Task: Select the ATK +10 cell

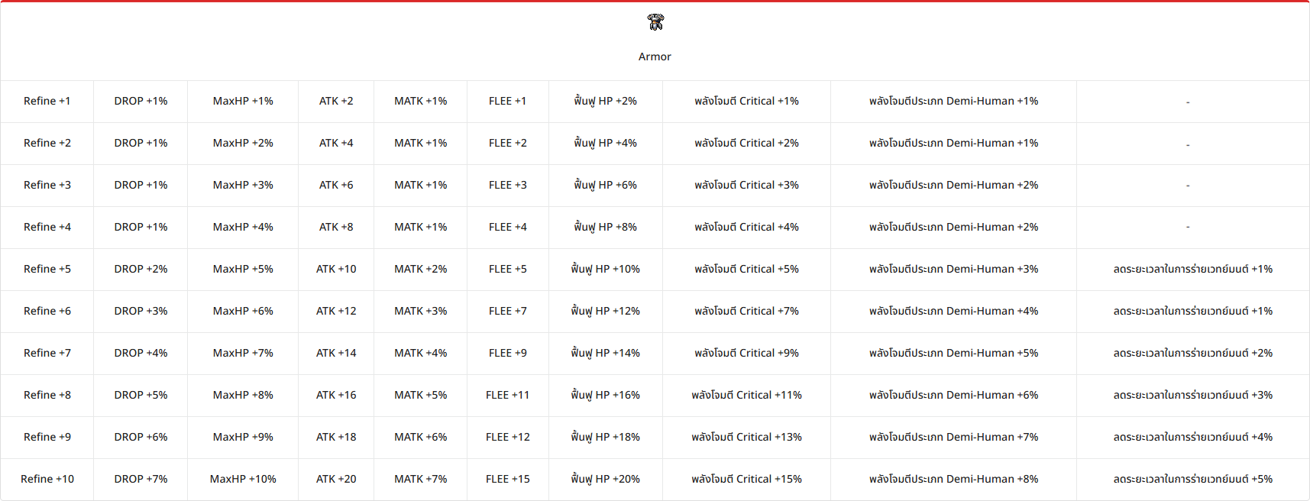Action: (336, 269)
